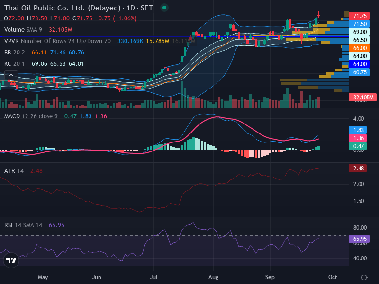Click the +0.75 (+1.06%) change value

tap(116, 18)
